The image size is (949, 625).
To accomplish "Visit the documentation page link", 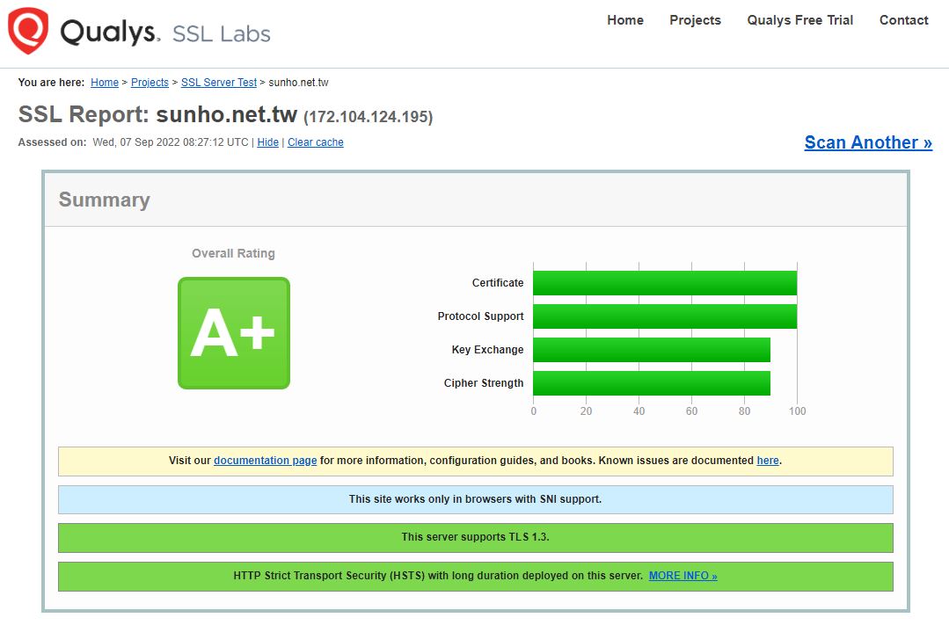I will pyautogui.click(x=266, y=460).
